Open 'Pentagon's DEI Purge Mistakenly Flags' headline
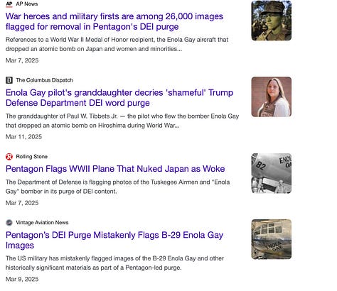 [114, 240]
